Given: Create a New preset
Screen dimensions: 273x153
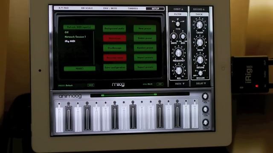Looking at the screenshot, I should (x=145, y=28).
